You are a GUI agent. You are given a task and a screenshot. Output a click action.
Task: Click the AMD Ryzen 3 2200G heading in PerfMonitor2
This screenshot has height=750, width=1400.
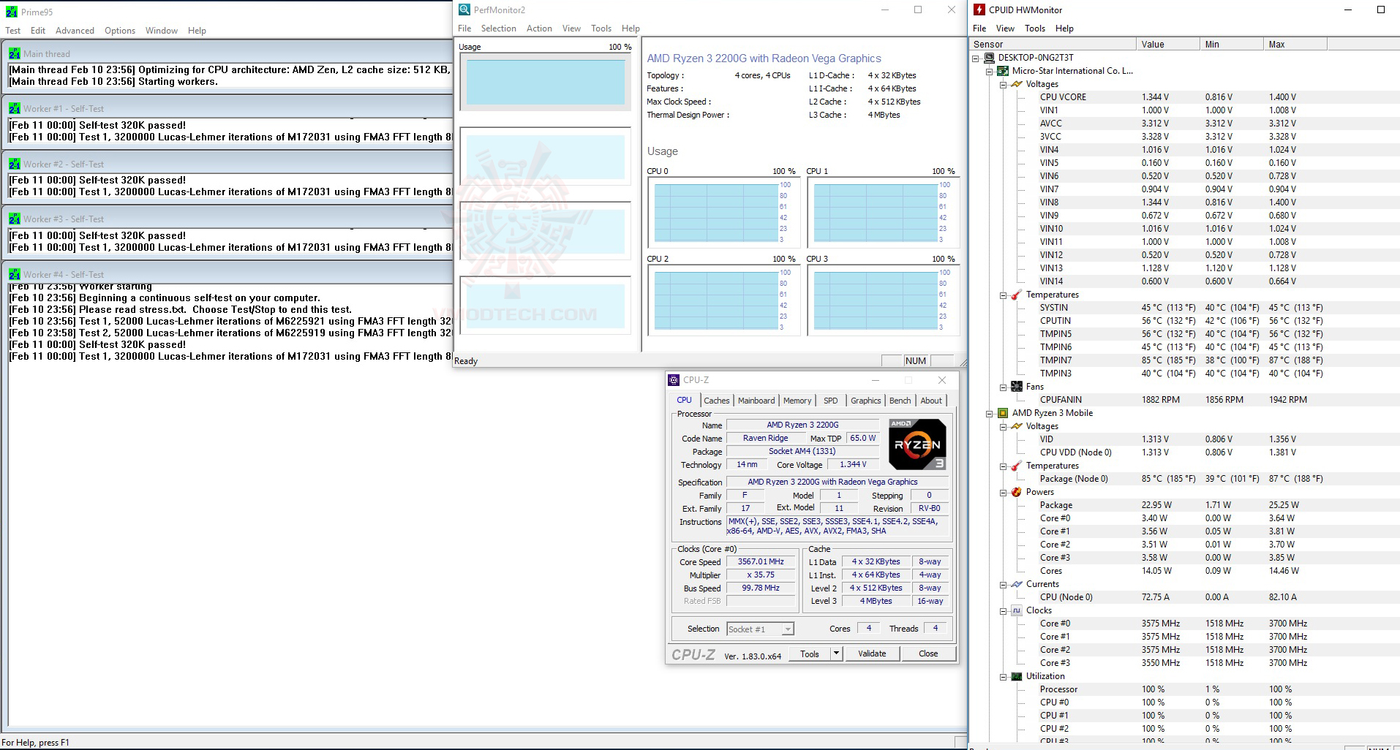764,58
